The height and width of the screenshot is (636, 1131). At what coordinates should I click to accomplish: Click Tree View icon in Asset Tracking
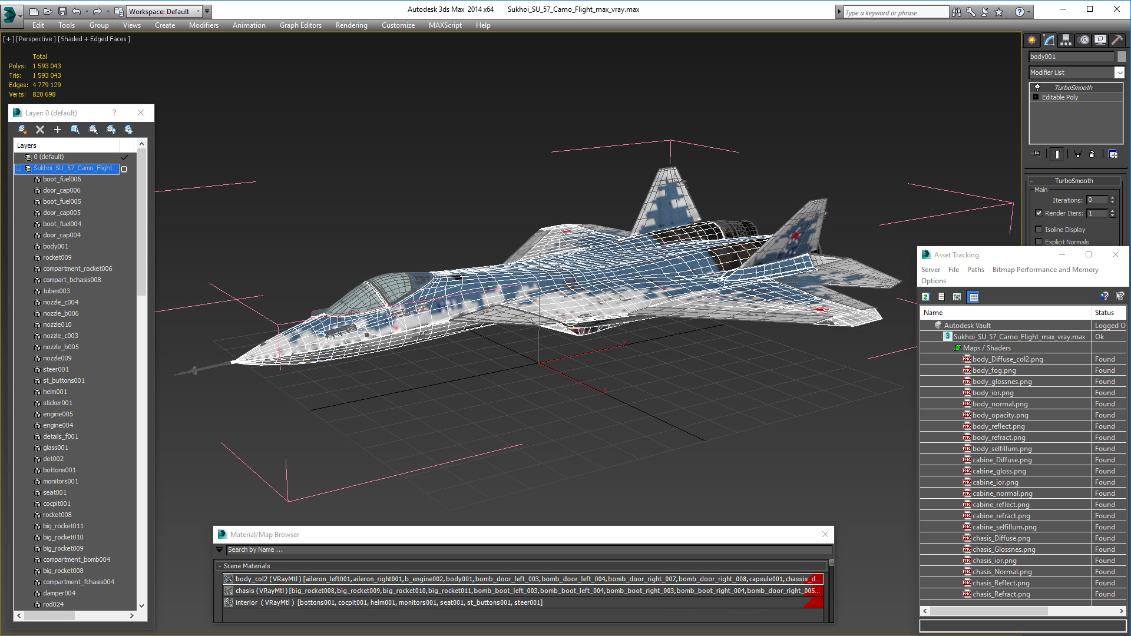tap(957, 297)
